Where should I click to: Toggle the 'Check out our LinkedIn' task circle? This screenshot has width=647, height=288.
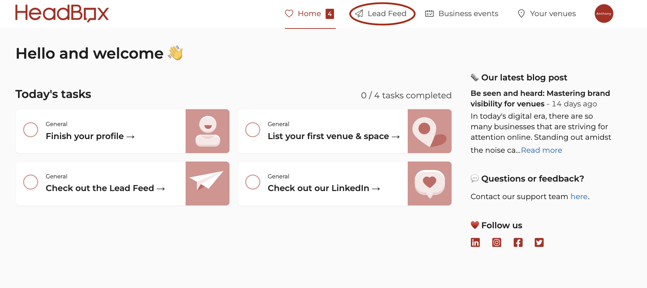(253, 182)
